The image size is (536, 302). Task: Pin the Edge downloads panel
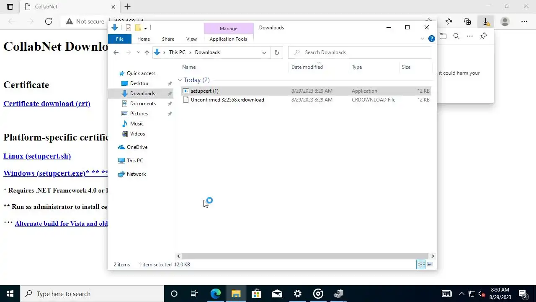click(x=483, y=36)
